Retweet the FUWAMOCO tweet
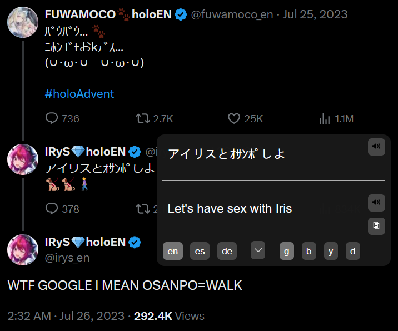 142,118
